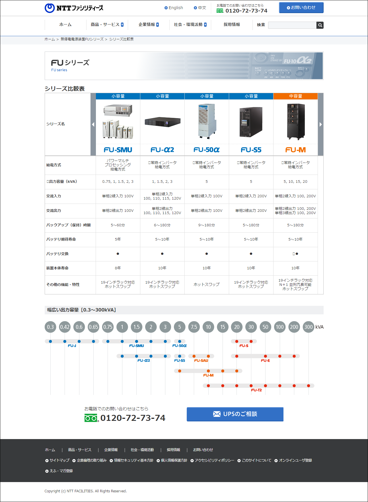
Task: Expand the 商品・サービス menu
Action: coord(107,24)
